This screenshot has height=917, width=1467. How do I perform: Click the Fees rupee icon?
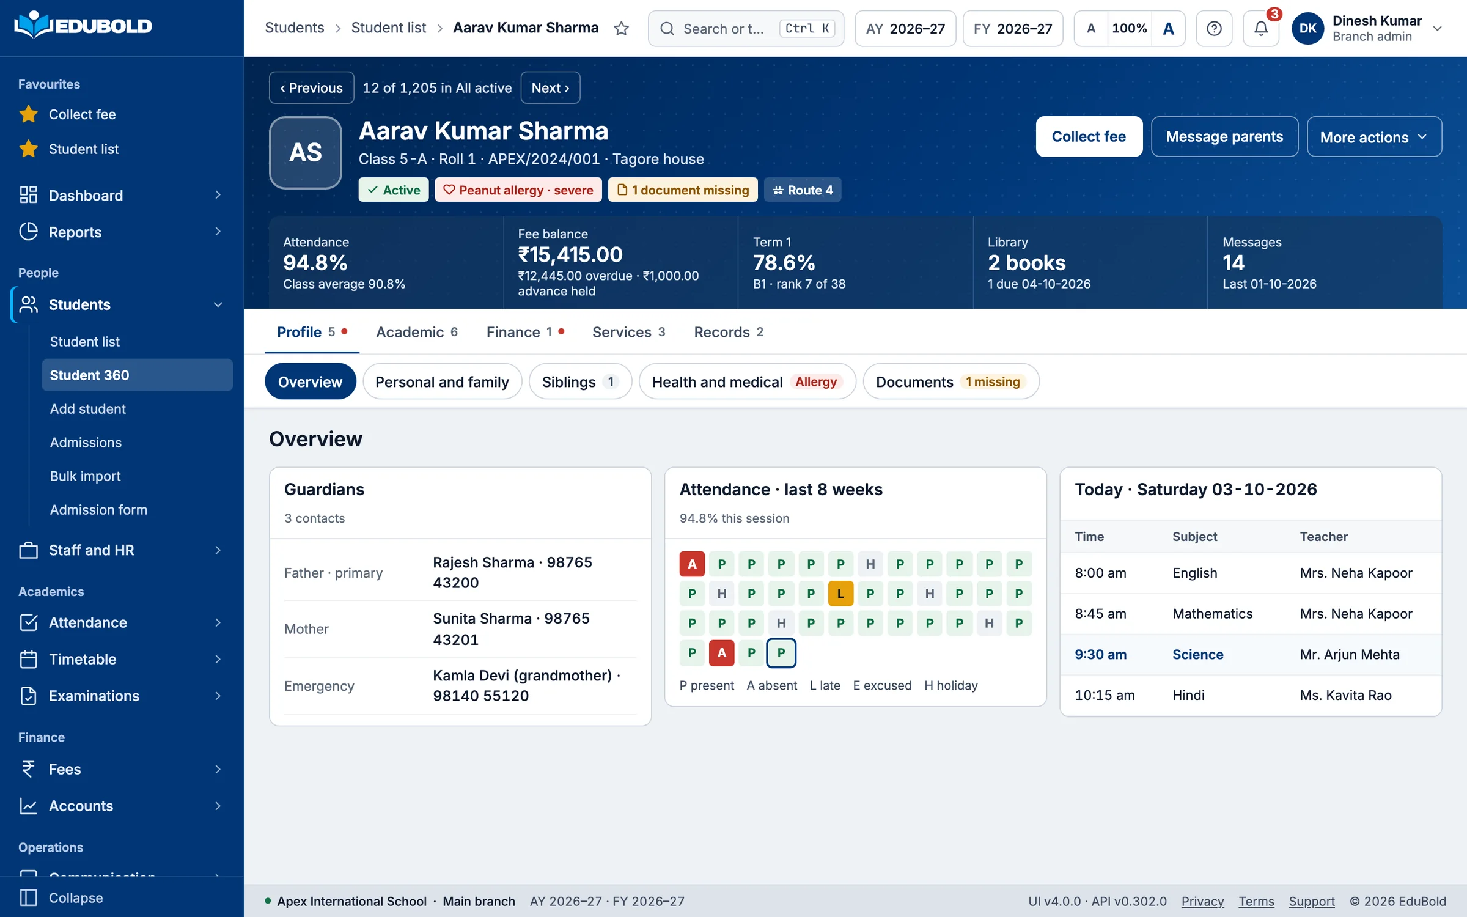[x=28, y=769]
